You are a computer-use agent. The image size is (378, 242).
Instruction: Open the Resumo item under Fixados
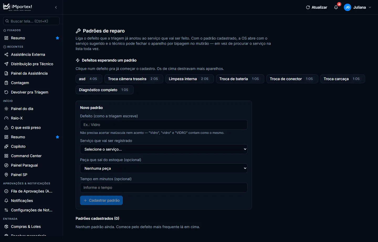coord(31,38)
